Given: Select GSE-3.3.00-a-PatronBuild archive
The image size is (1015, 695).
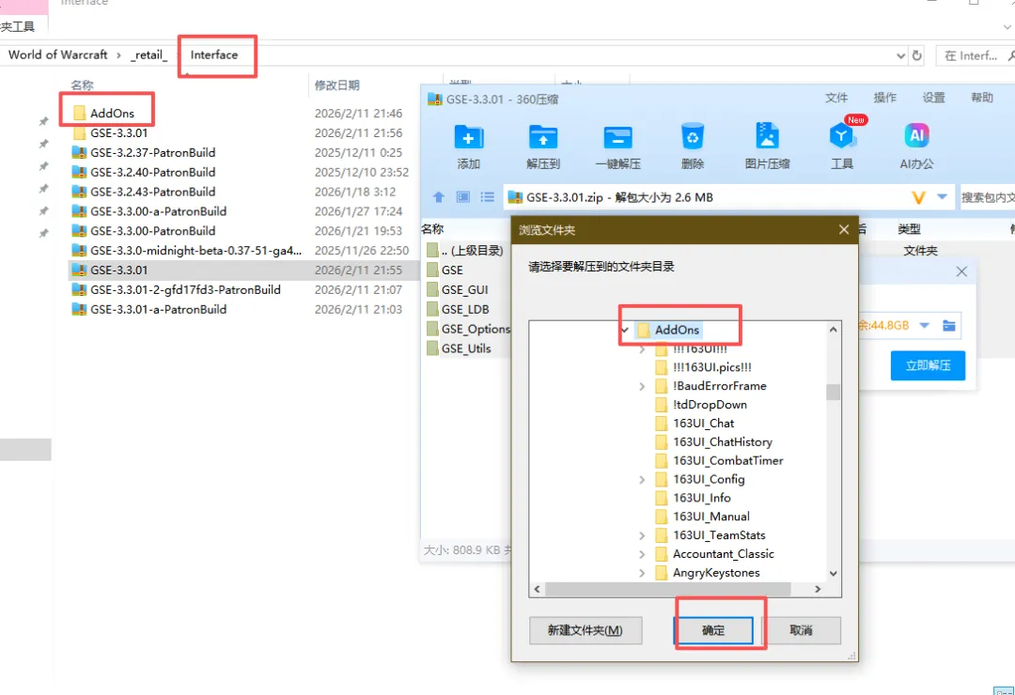Looking at the screenshot, I should (149, 211).
